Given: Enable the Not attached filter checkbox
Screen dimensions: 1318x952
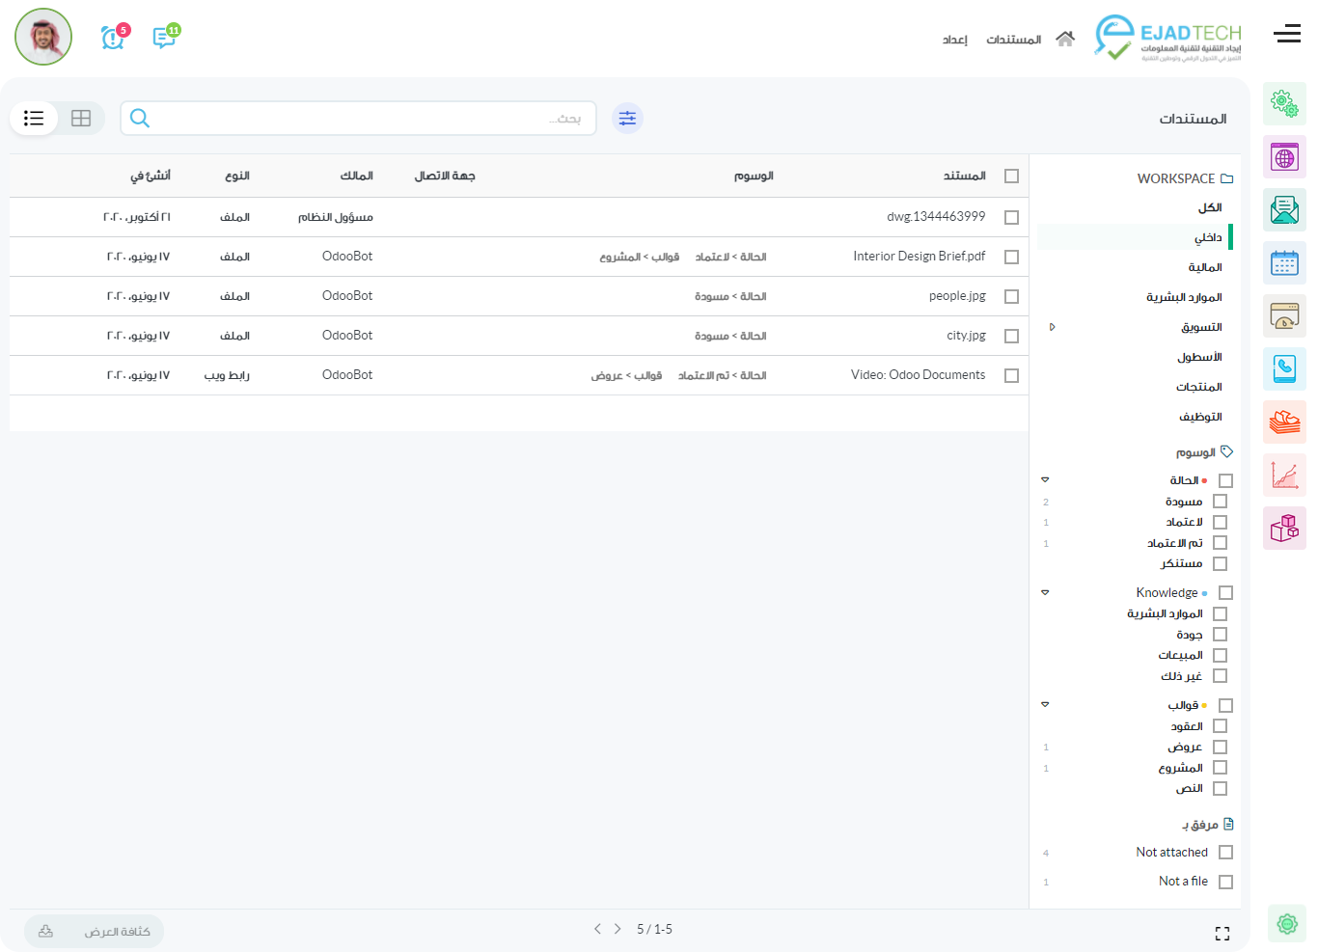Looking at the screenshot, I should pos(1225,853).
